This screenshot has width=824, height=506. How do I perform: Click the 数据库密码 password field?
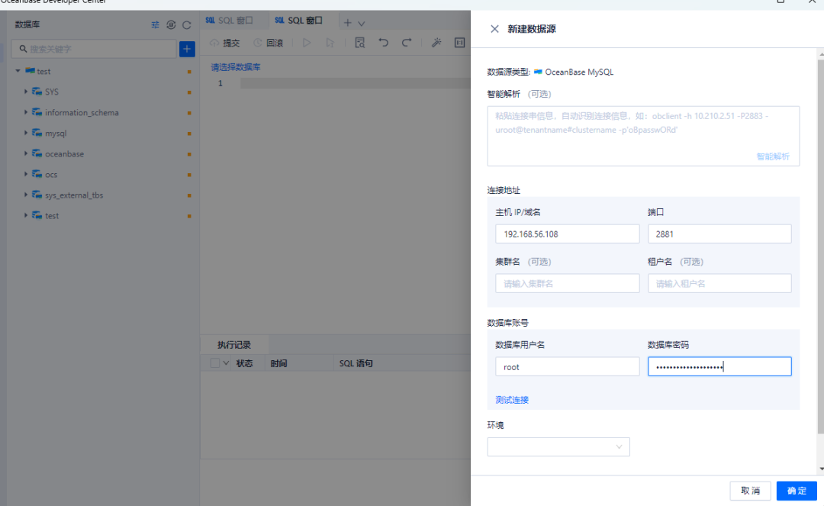(x=719, y=367)
